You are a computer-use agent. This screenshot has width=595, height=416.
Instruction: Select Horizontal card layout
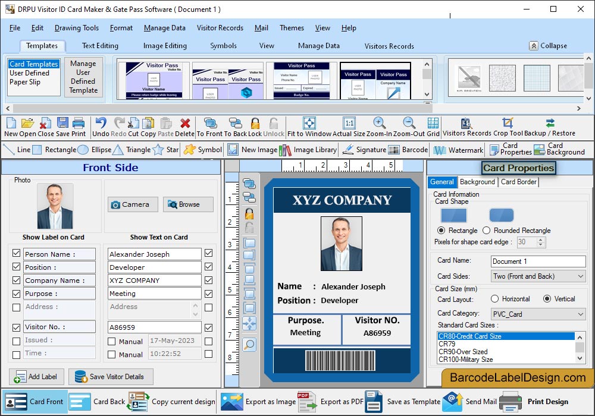pyautogui.click(x=494, y=299)
